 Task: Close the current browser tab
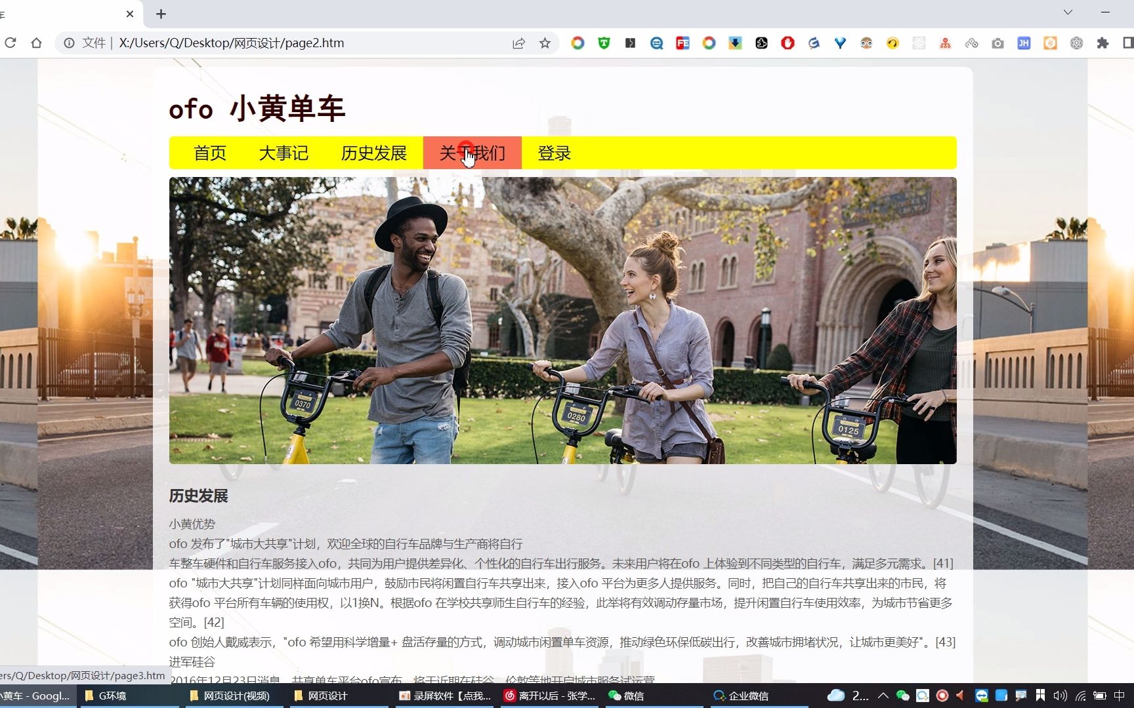130,14
